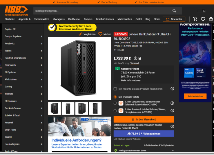Expand PC-Systeme category
This screenshot has width=214, height=155.
point(41,72)
